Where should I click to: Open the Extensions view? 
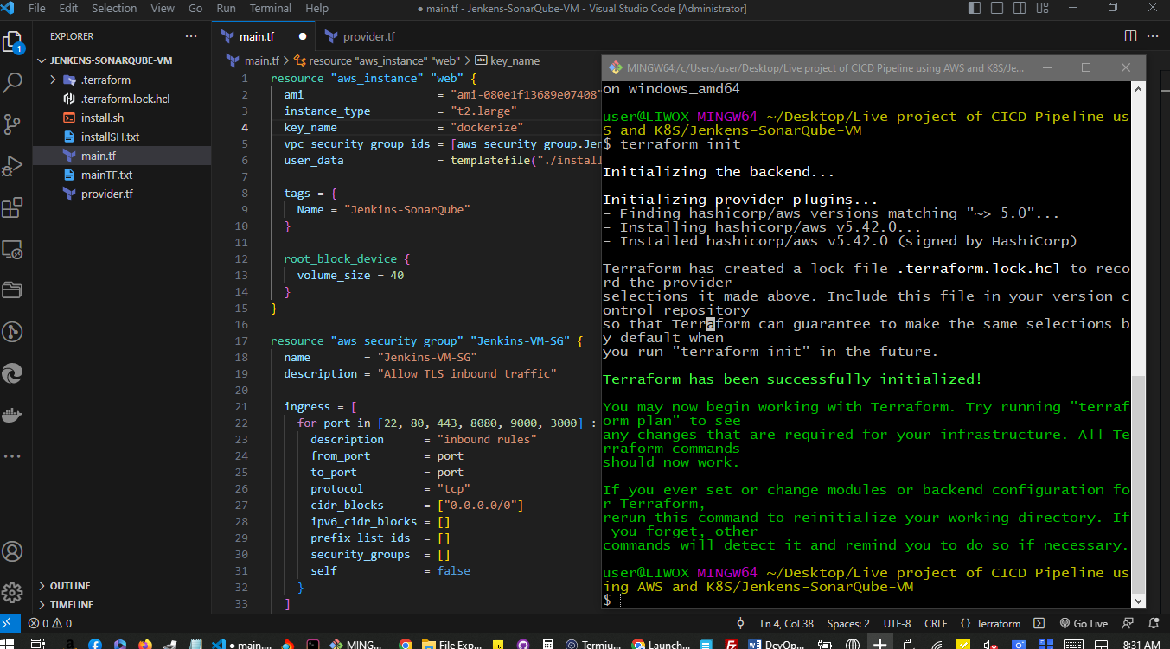click(x=13, y=207)
